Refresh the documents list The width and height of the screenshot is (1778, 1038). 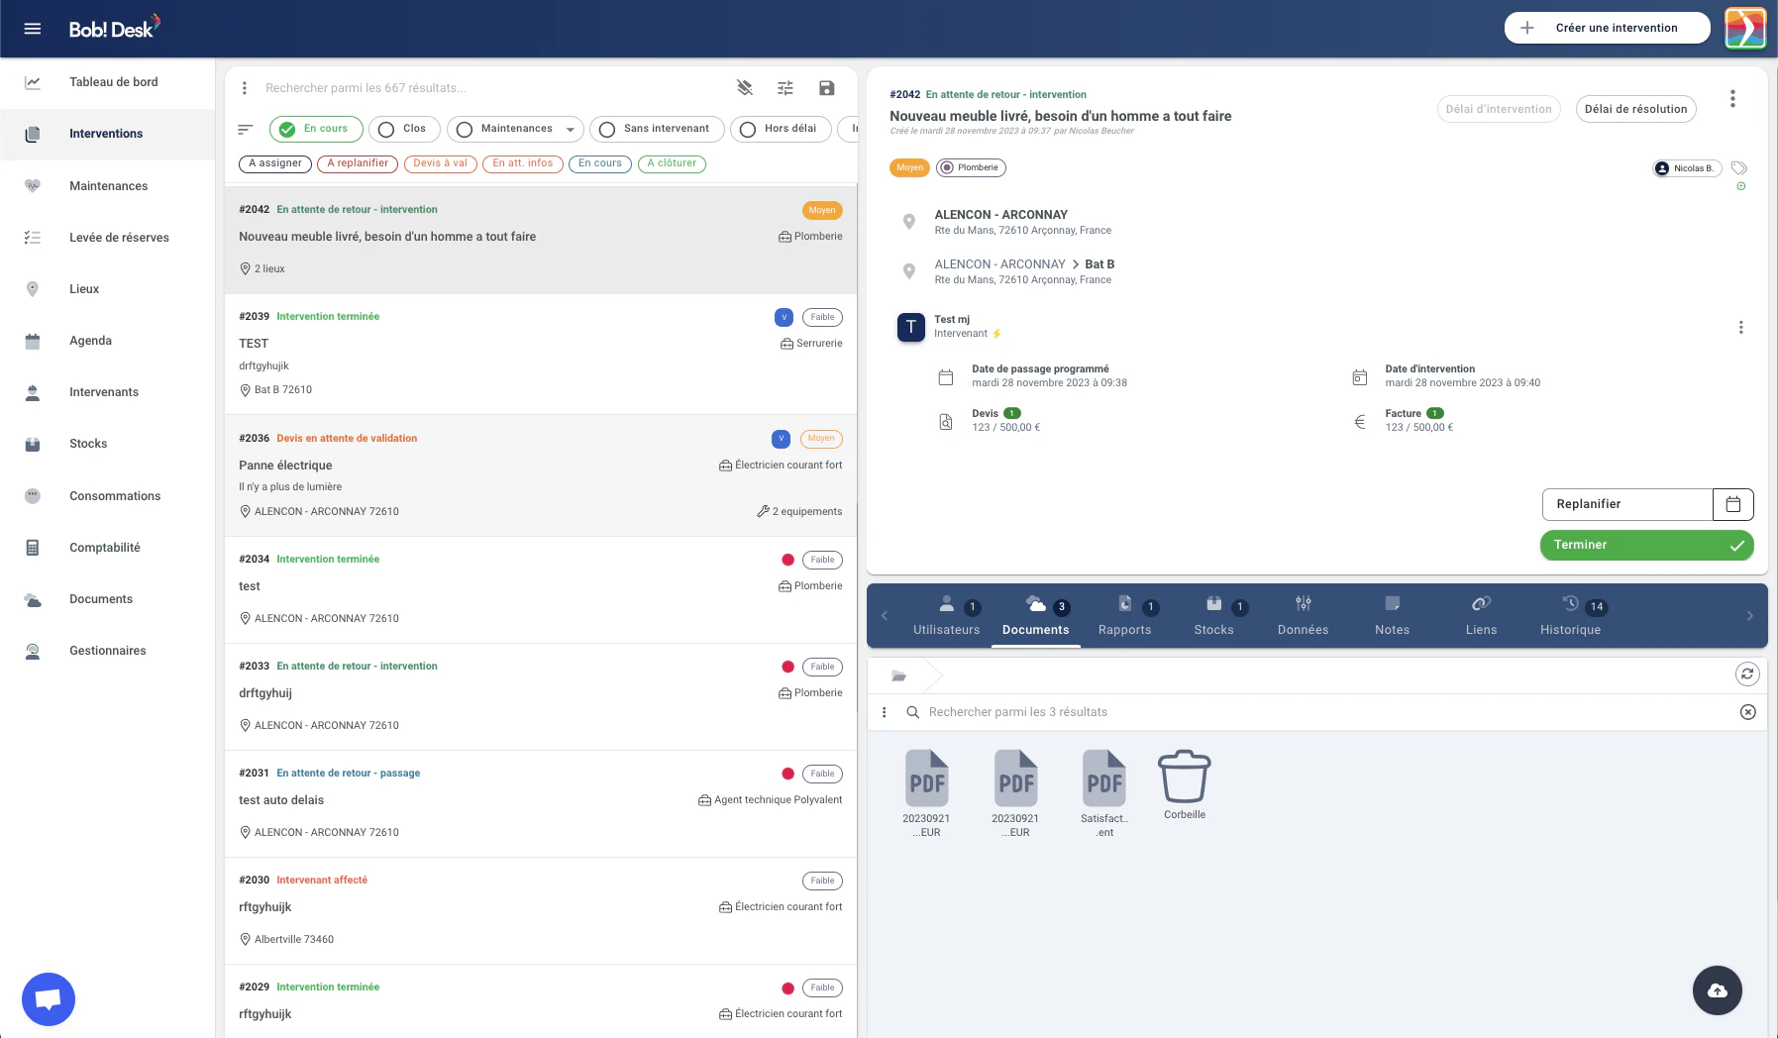point(1747,675)
